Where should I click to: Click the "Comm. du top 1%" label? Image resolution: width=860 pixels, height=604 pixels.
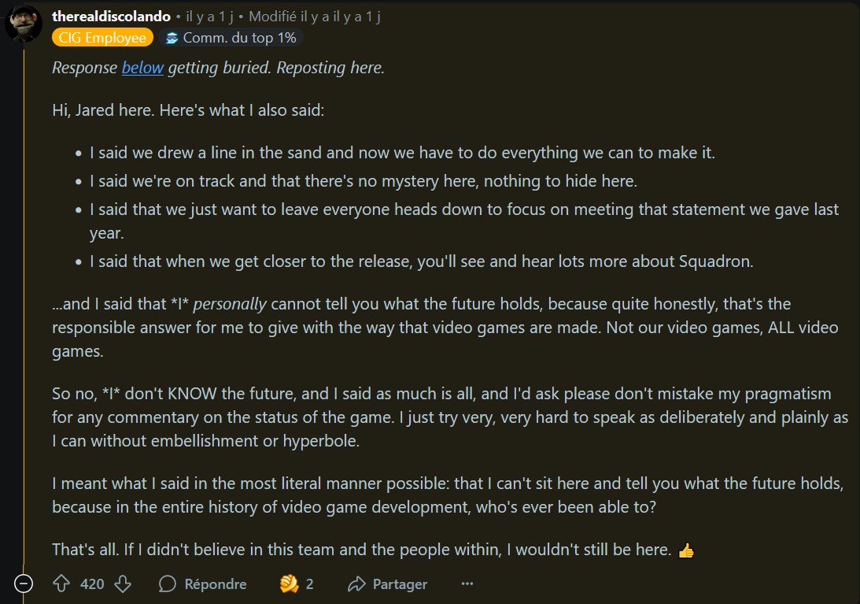[240, 37]
